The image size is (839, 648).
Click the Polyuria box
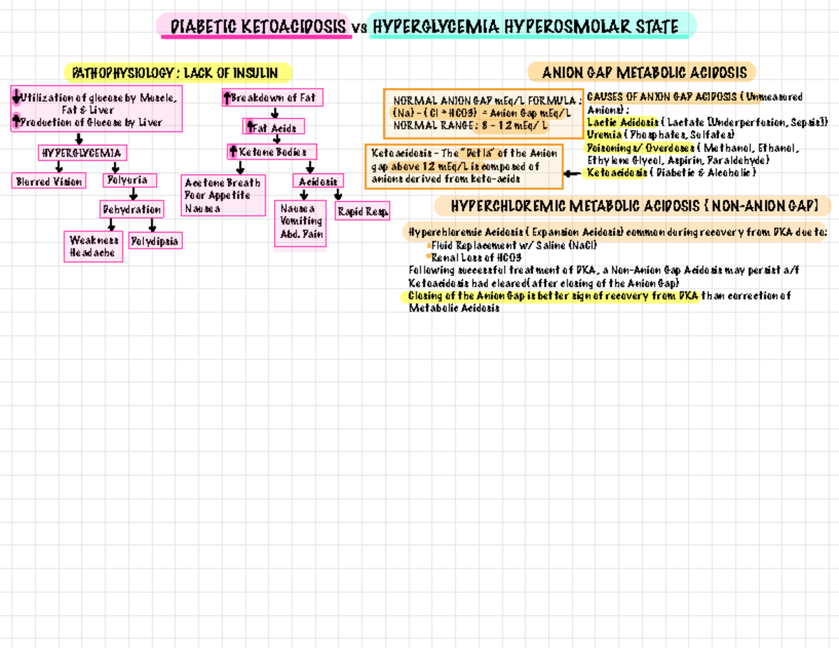point(129,179)
